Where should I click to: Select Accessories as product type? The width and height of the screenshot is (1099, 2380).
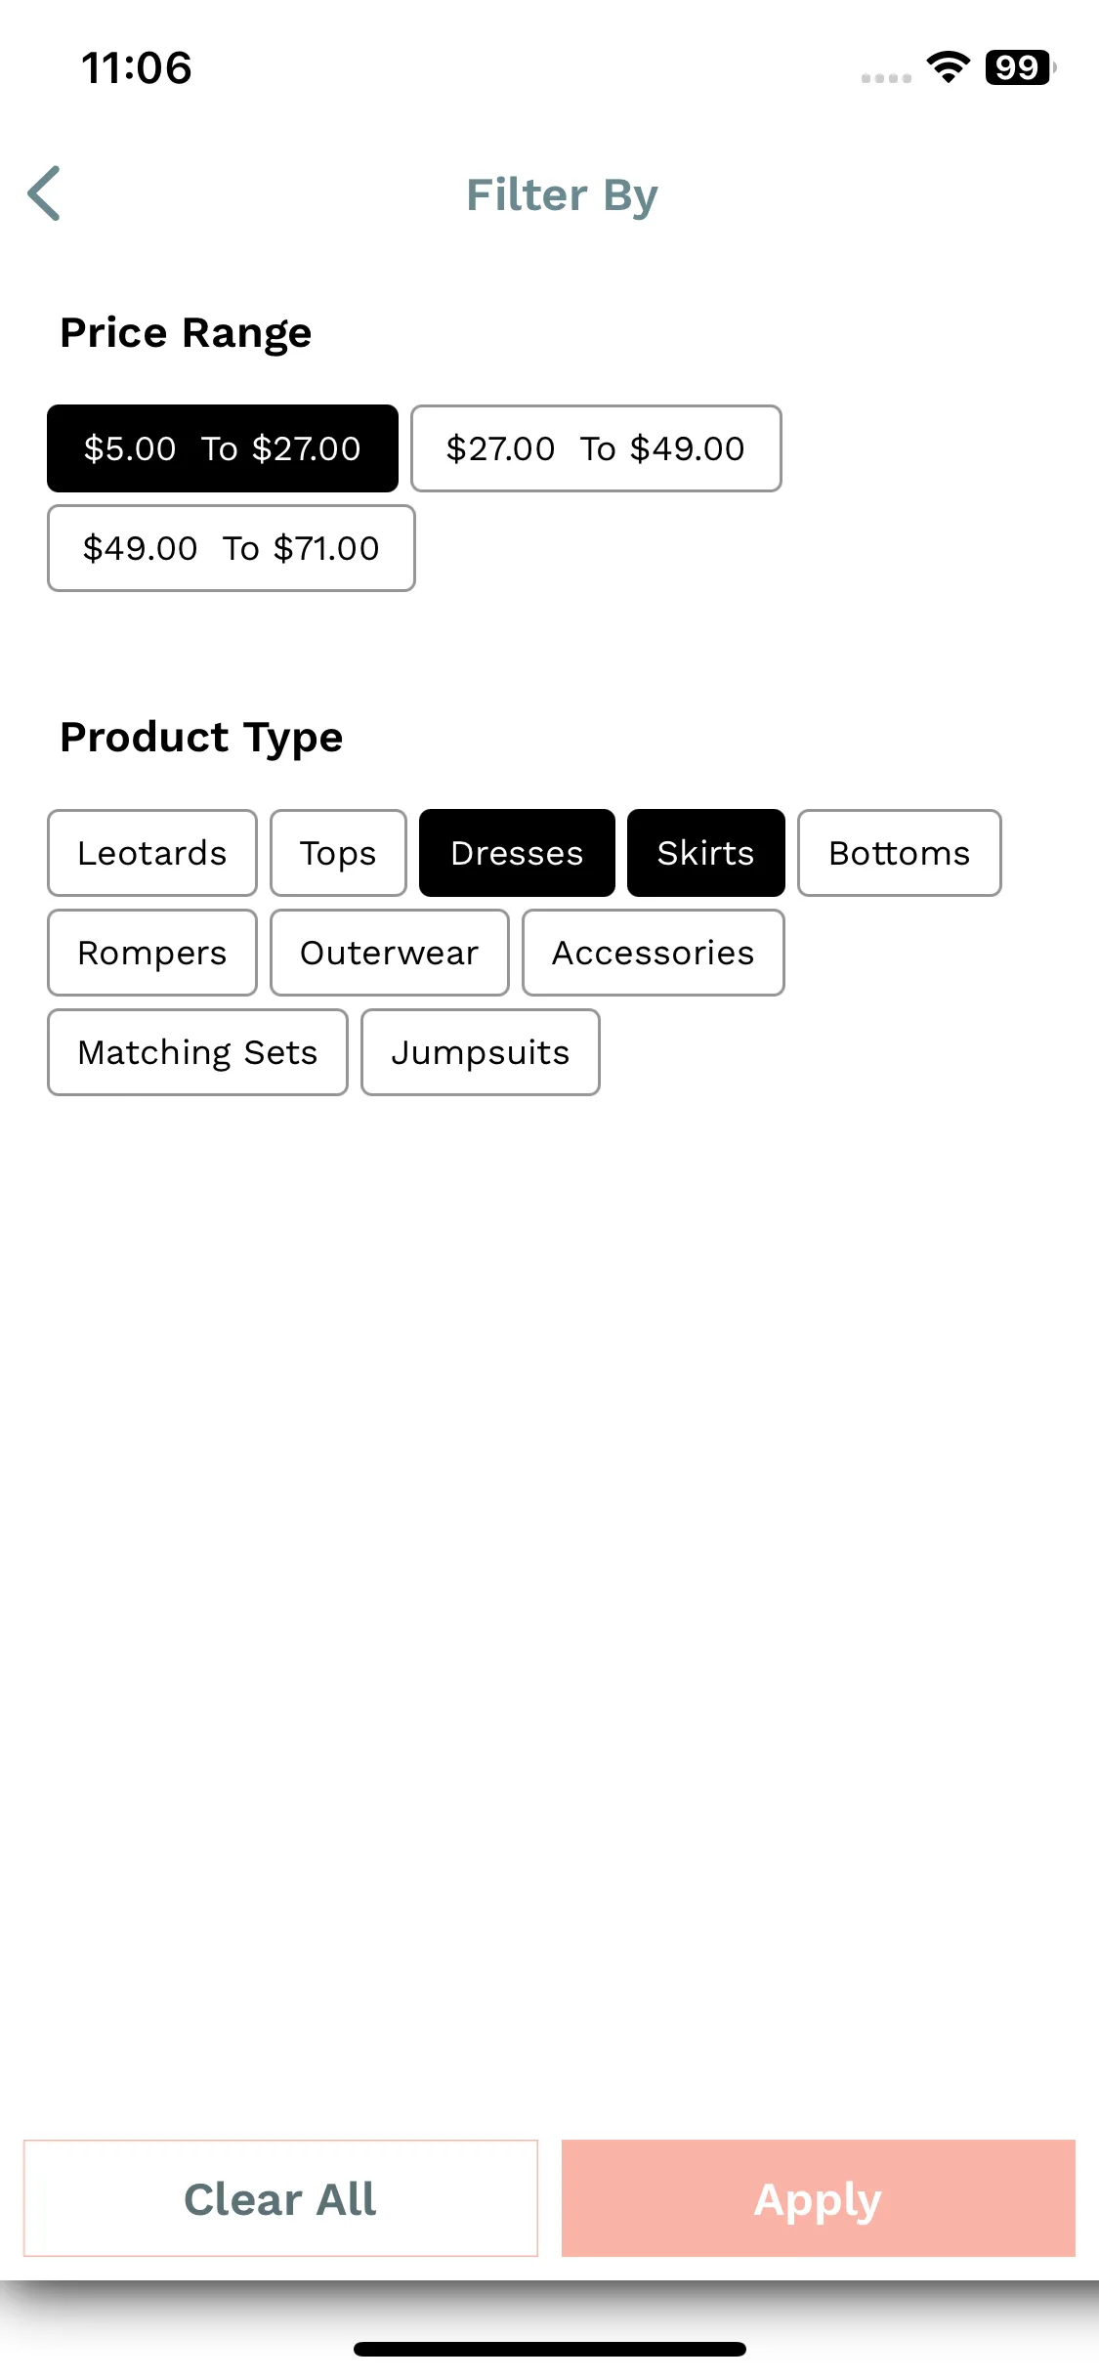tap(654, 953)
